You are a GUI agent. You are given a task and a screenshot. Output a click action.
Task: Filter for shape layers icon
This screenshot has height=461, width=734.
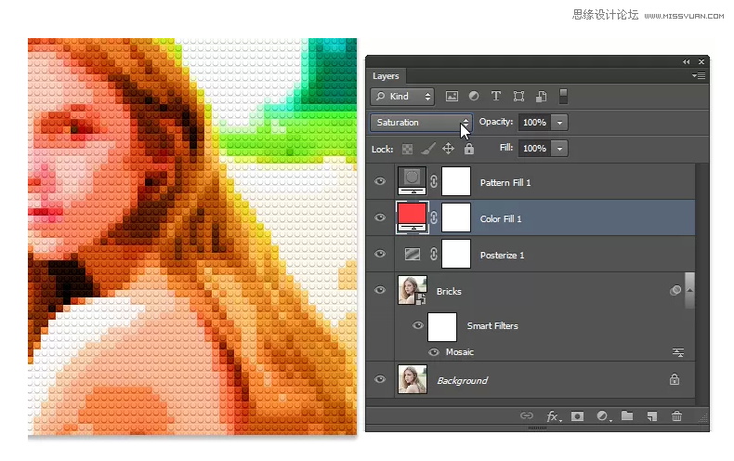[518, 97]
